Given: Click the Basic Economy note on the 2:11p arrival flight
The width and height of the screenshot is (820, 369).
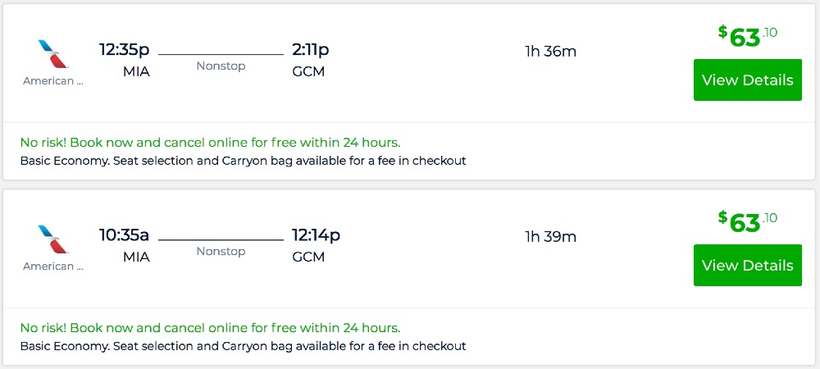Looking at the screenshot, I should tap(243, 161).
